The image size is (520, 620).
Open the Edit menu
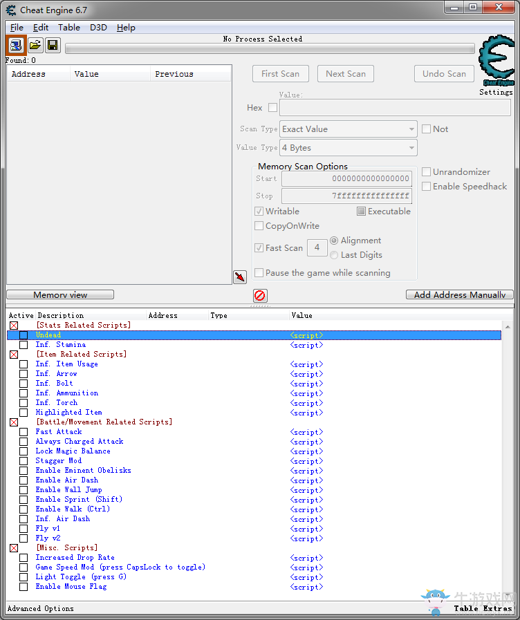(41, 27)
